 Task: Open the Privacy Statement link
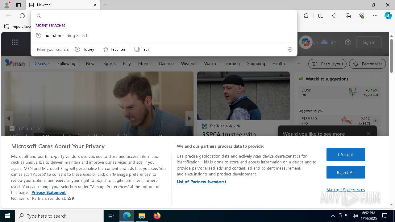point(48,192)
